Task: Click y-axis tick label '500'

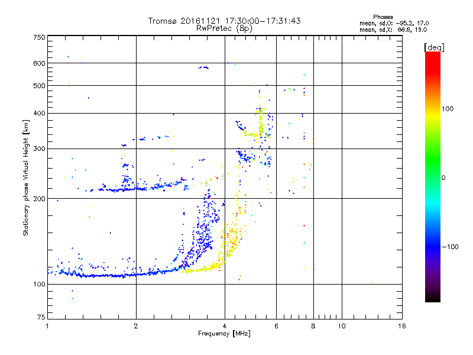Action: 39,86
